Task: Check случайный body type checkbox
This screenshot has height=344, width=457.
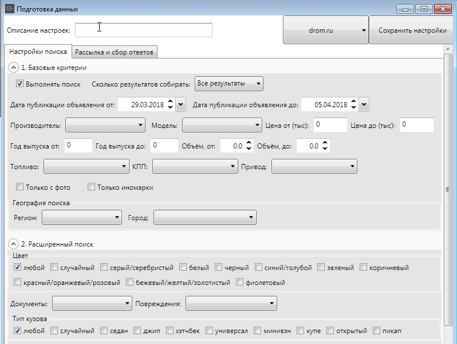Action: pyautogui.click(x=54, y=330)
